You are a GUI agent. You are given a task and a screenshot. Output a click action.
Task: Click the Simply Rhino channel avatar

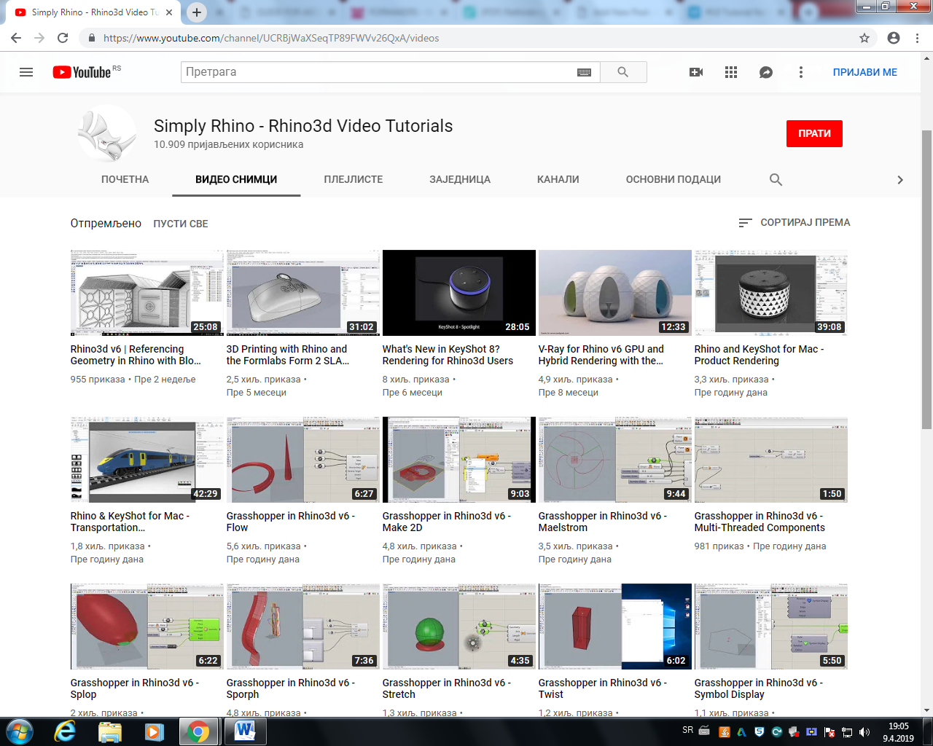click(107, 134)
